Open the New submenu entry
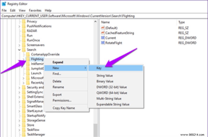 tap(66, 68)
